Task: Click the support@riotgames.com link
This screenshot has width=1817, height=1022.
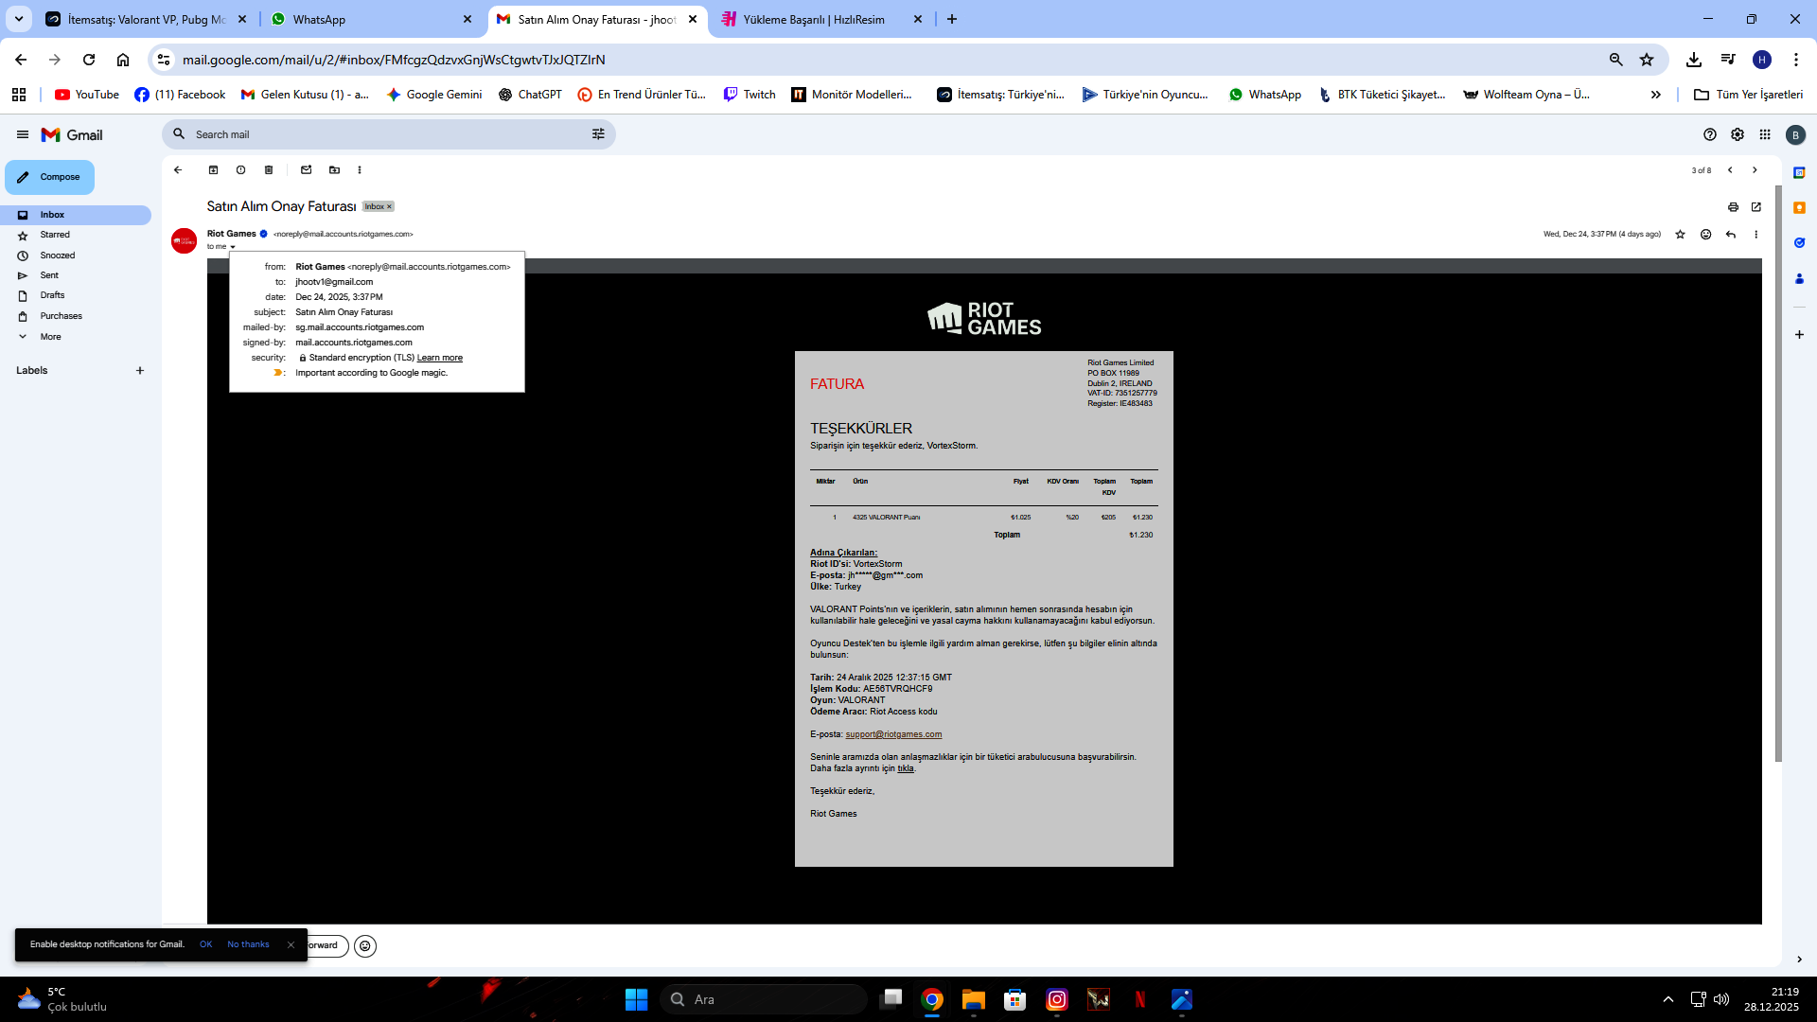Action: click(x=893, y=734)
